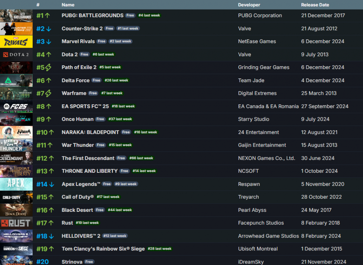Select the Path of Exile 2 thumbnail

tap(16, 67)
